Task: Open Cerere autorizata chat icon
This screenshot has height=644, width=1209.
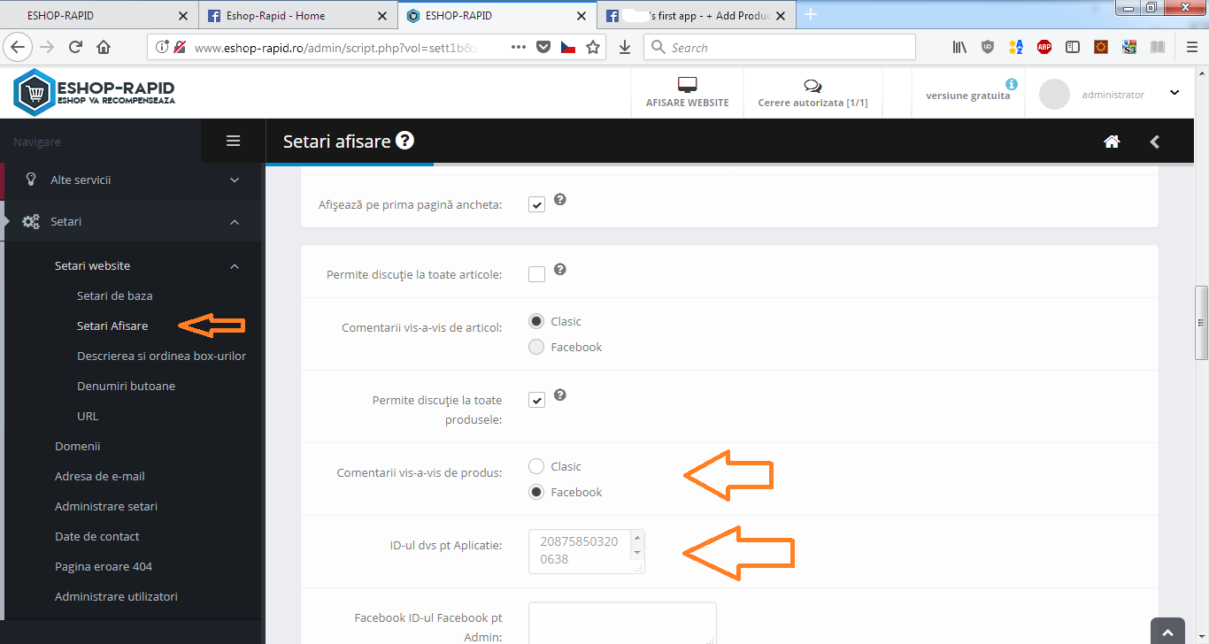Action: 812,86
